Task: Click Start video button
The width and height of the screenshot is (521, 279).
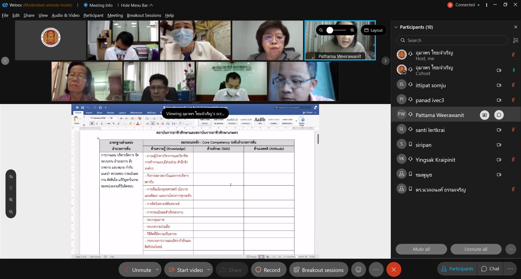Action: coord(186,270)
